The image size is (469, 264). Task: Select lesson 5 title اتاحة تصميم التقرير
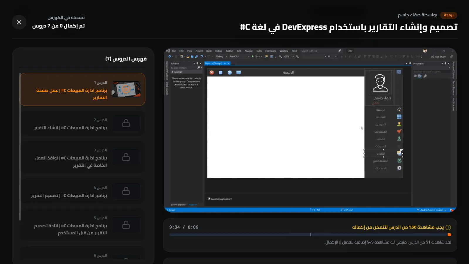[x=70, y=229]
